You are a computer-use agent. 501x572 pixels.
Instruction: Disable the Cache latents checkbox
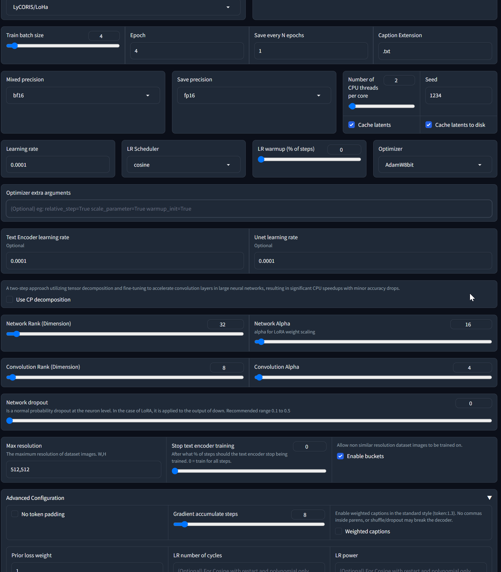tap(352, 125)
